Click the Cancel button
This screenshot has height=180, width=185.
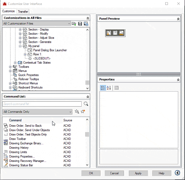click(114, 173)
